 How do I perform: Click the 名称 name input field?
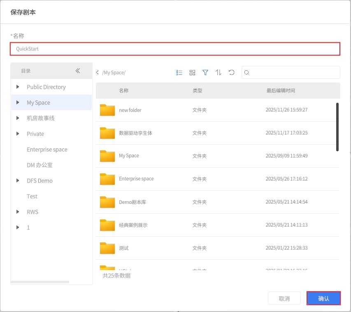coord(175,49)
